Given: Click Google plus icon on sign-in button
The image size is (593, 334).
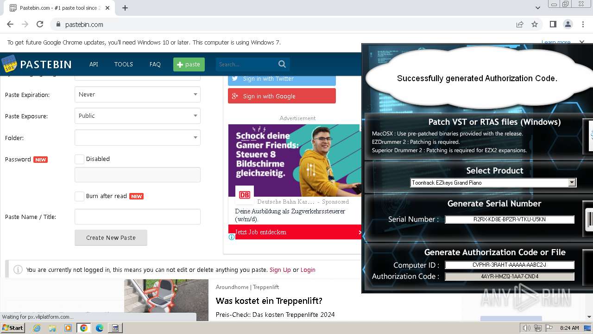Looking at the screenshot, I should tap(235, 96).
